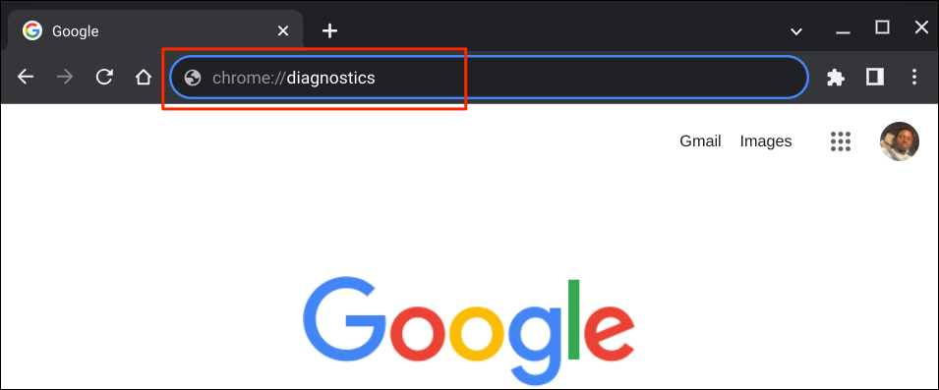This screenshot has height=390, width=939.
Task: Open the Google account profile picture
Action: [899, 141]
